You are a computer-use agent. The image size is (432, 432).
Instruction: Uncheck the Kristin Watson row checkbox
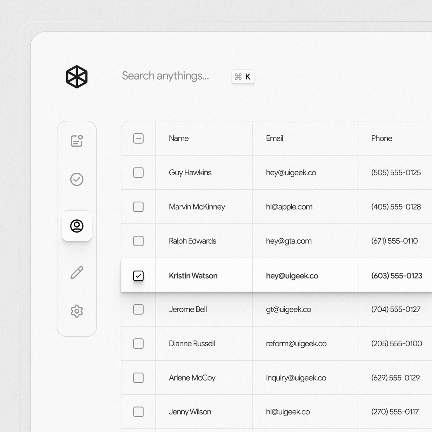point(138,276)
